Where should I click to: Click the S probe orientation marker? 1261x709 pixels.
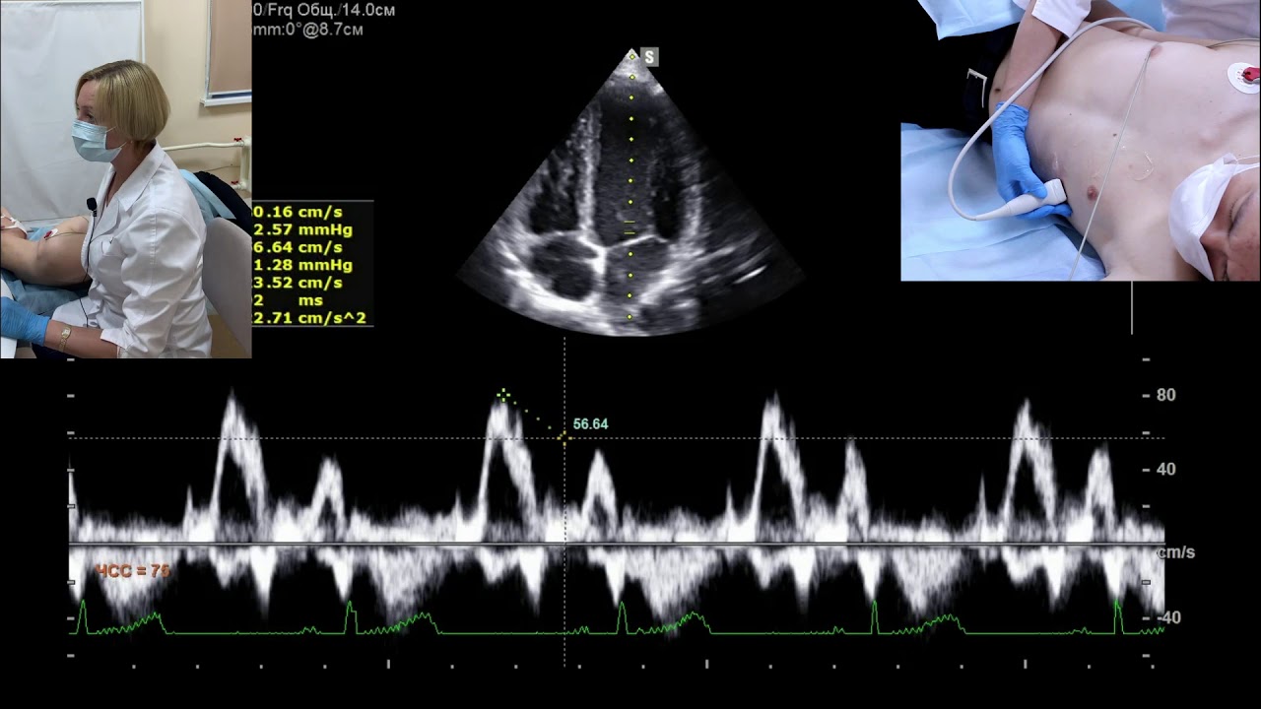(x=649, y=58)
